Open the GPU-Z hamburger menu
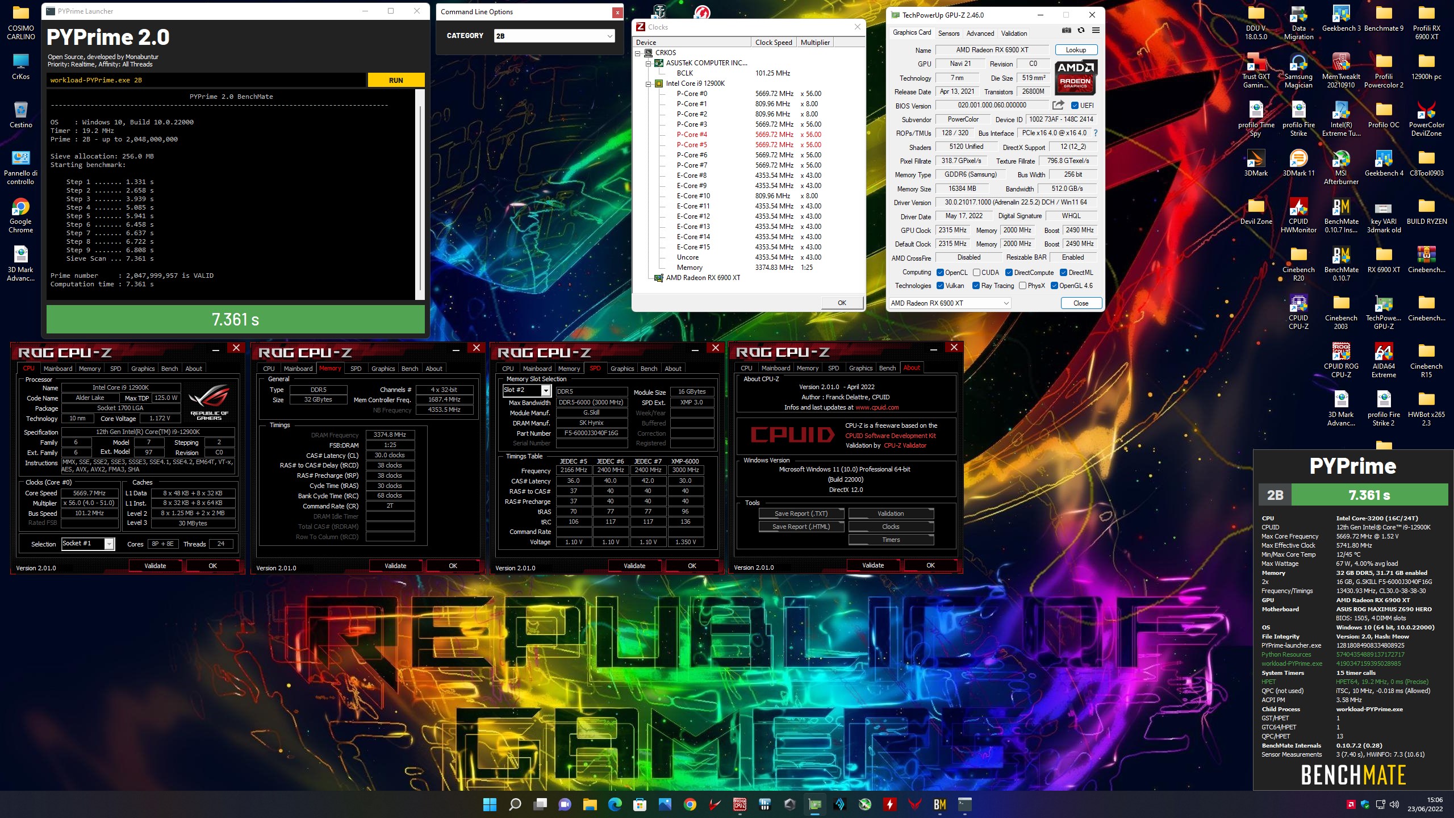The height and width of the screenshot is (818, 1454). pyautogui.click(x=1096, y=31)
